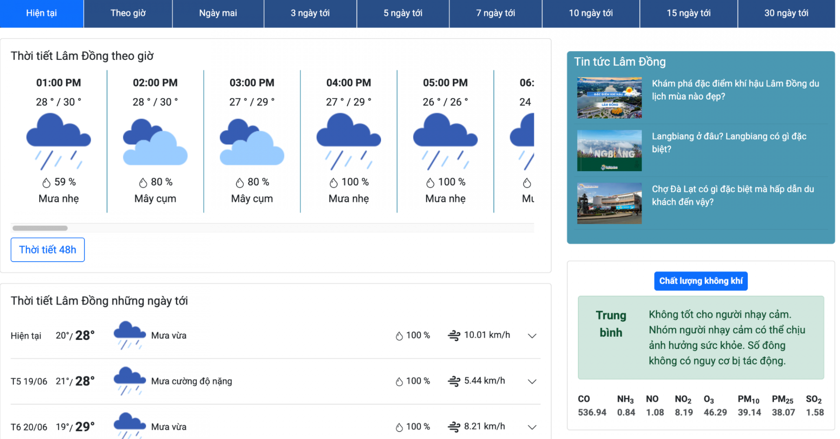Click humidity drop icon under 03:00 PM

point(240,183)
